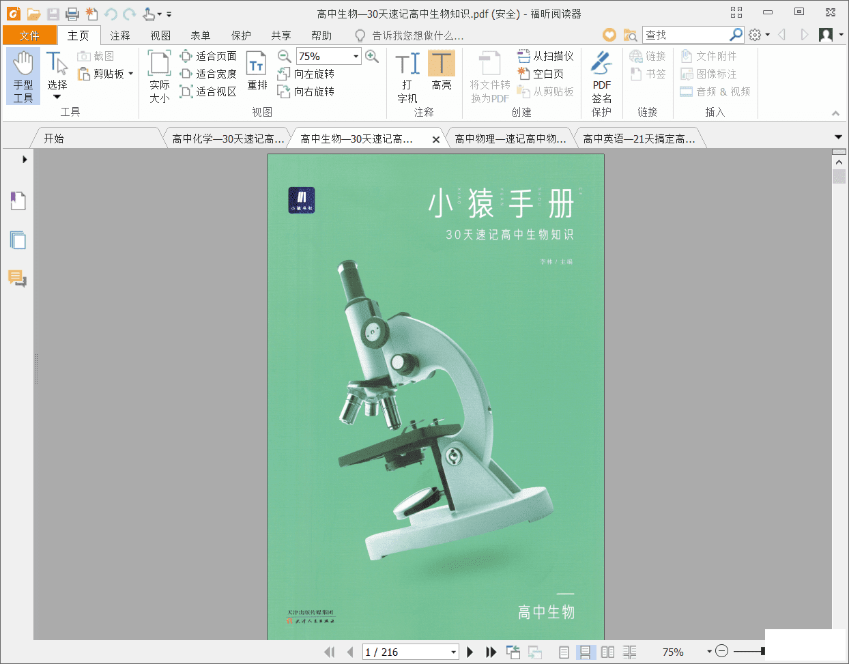Switch to facing pages view mode
This screenshot has height=664, width=849.
[x=607, y=652]
